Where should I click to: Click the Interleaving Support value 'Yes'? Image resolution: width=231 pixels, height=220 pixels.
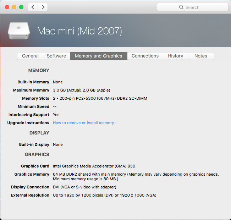coord(56,115)
